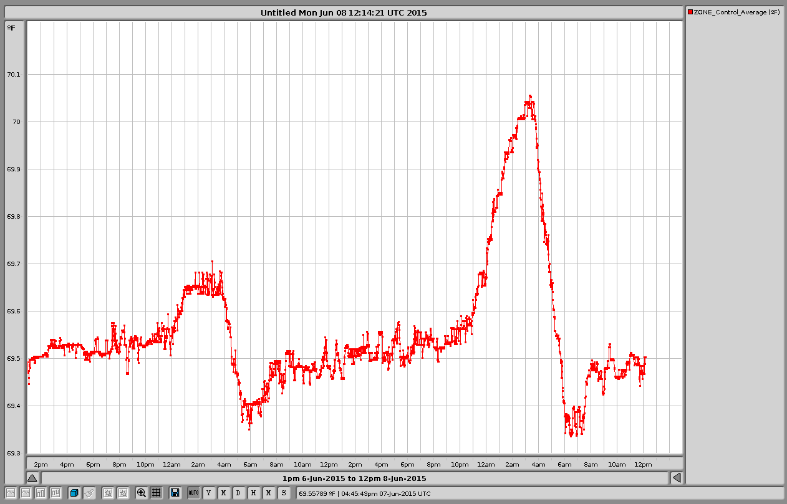This screenshot has width=787, height=504.
Task: Click the paintbrush icon in the toolbar
Action: pos(89,493)
